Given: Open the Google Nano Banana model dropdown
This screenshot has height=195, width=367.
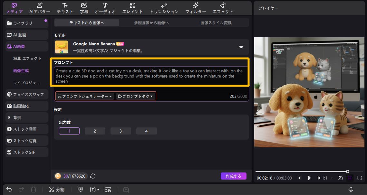Looking at the screenshot, I should pyautogui.click(x=241, y=47).
